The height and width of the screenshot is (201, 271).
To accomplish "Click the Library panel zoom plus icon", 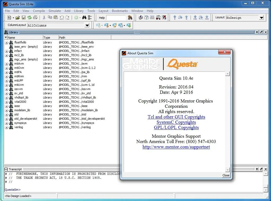I will click(257, 32).
